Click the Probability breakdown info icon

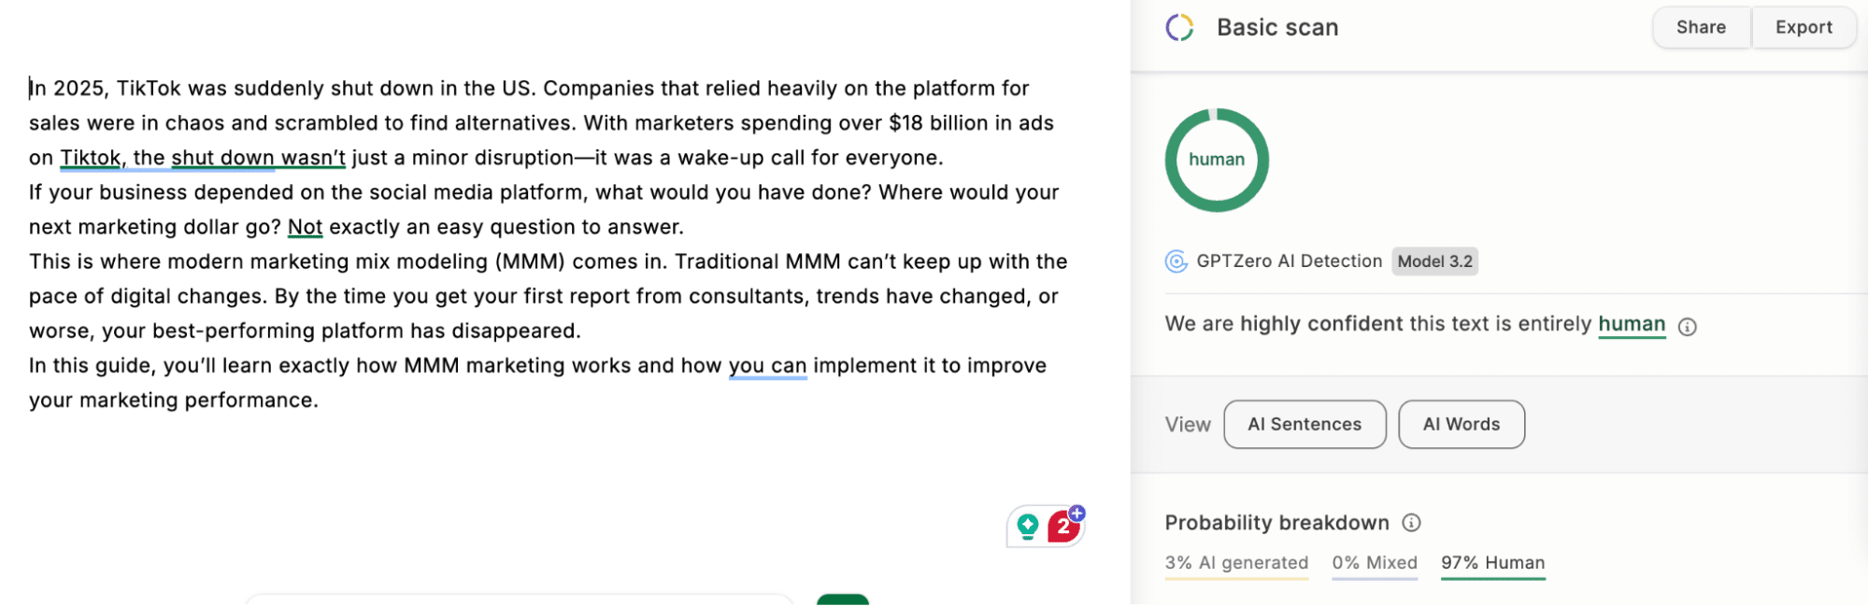pyautogui.click(x=1411, y=523)
